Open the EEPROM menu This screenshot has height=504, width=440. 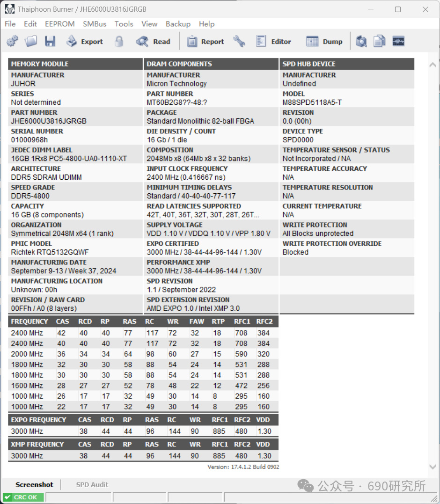point(60,24)
